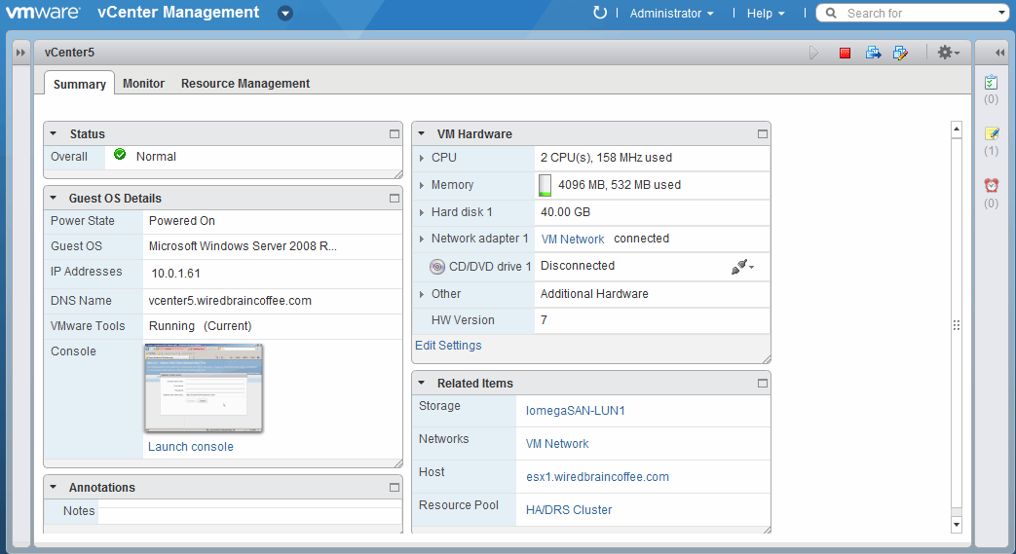Click the Migrate VM icon

(874, 53)
